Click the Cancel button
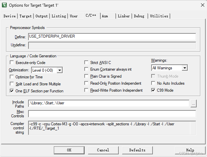The width and height of the screenshot is (207, 157). tap(103, 150)
